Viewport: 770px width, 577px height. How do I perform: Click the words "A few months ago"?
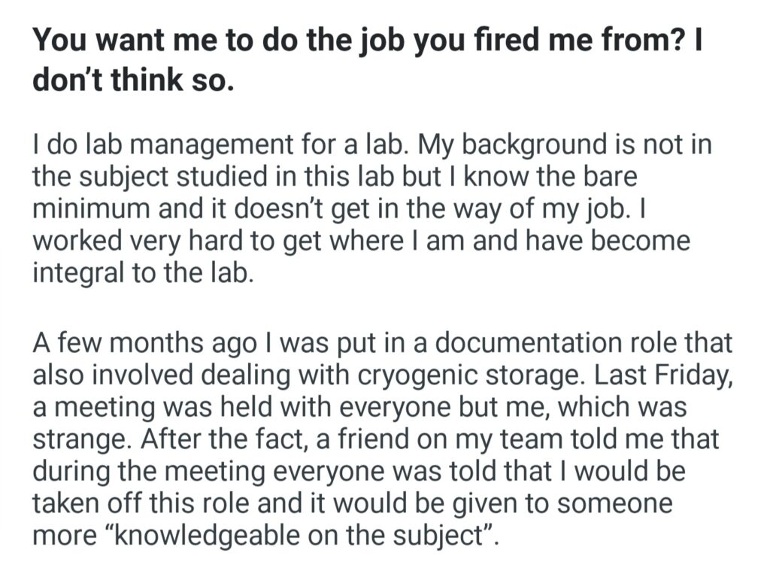click(x=140, y=343)
